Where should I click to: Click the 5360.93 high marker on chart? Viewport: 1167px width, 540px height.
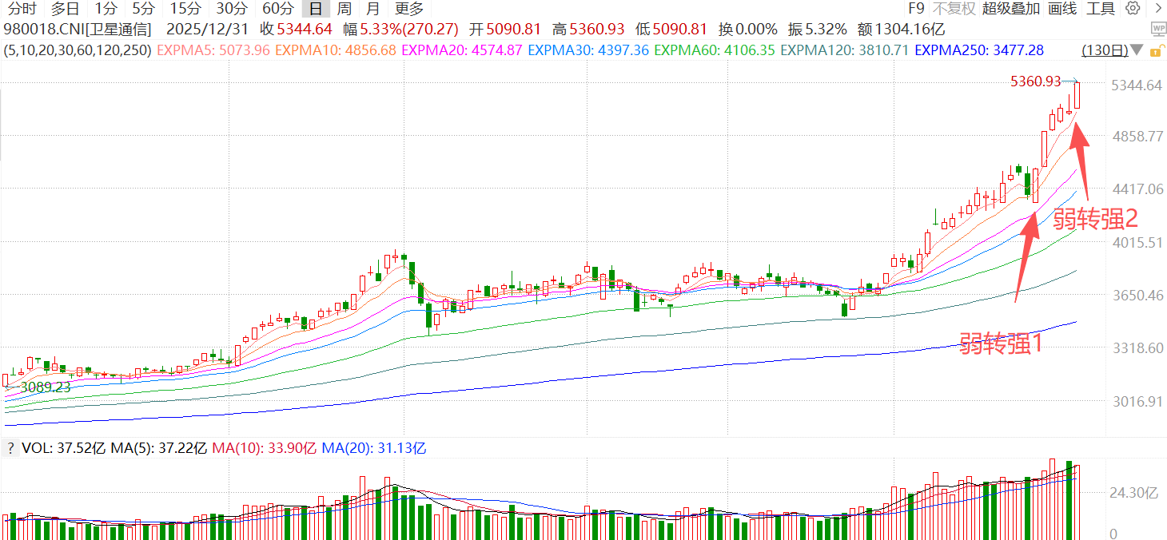tap(1035, 81)
